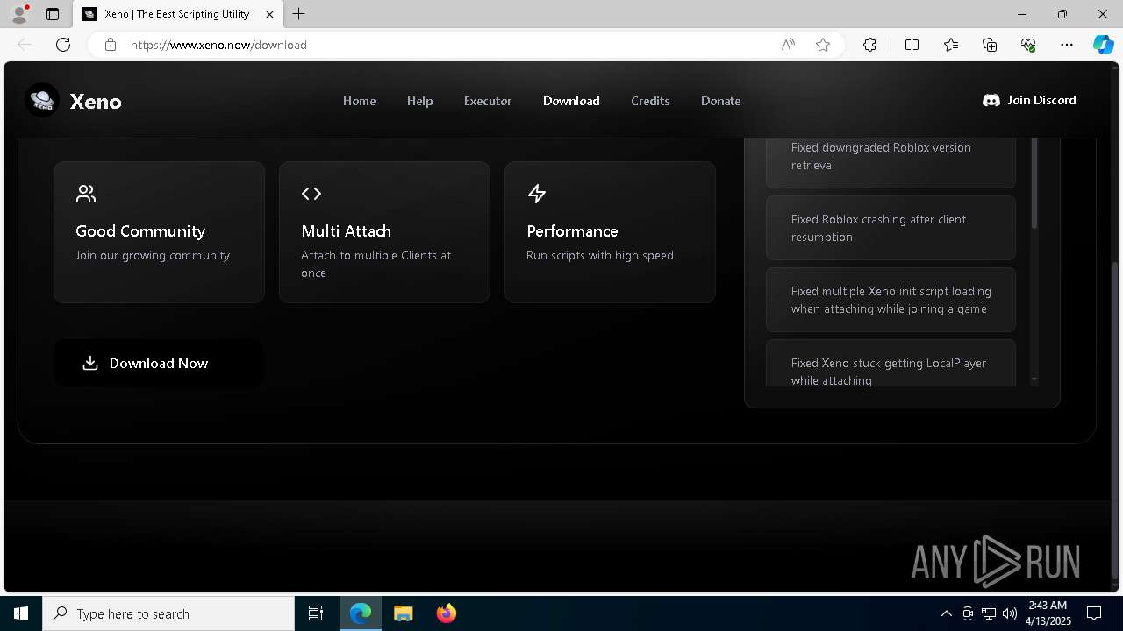Click the Xeno UFO logo icon

pyautogui.click(x=42, y=101)
